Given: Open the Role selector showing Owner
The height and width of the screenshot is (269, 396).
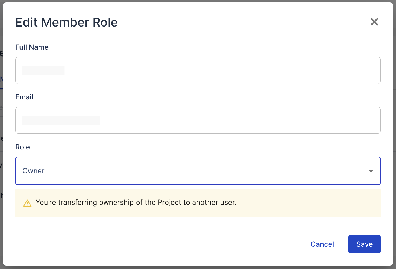Looking at the screenshot, I should [x=197, y=171].
